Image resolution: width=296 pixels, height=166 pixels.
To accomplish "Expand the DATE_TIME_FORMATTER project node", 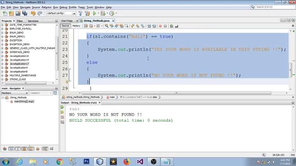I will [x=2, y=25].
